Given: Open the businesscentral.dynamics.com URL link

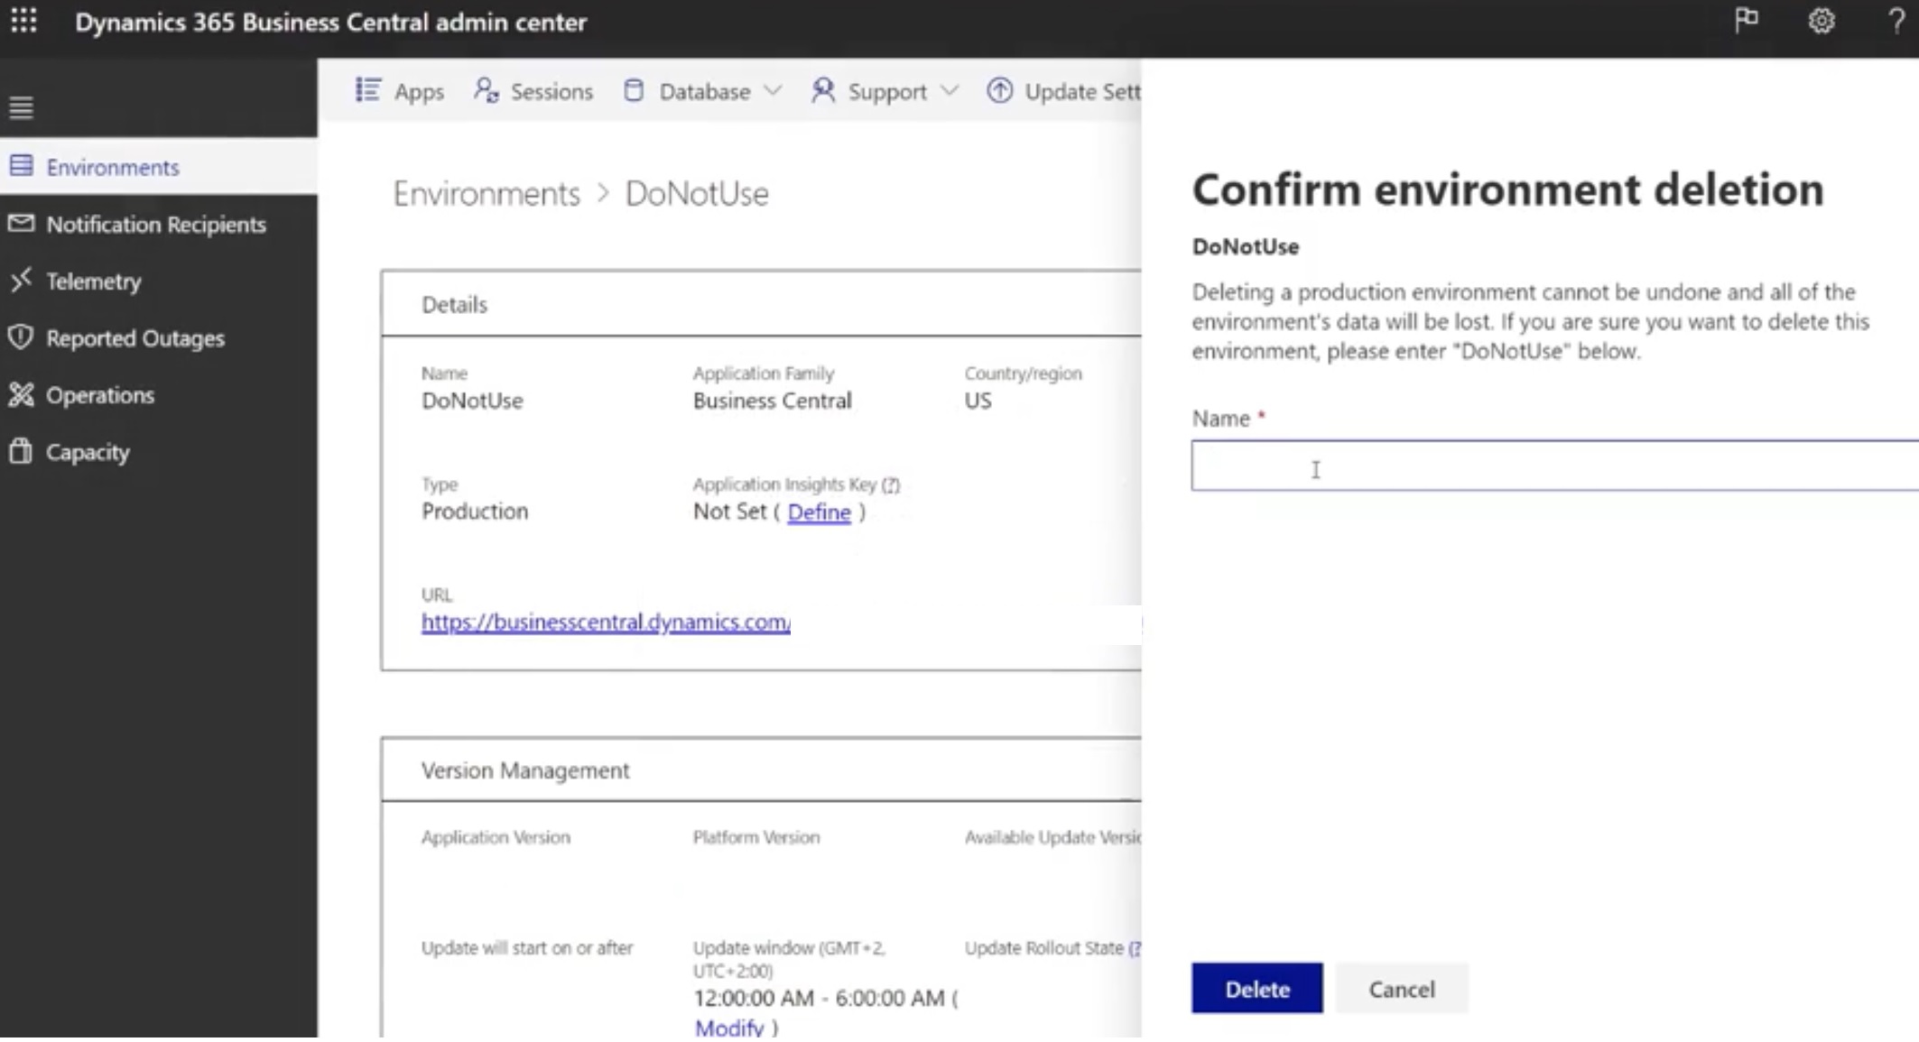Looking at the screenshot, I should [x=606, y=622].
